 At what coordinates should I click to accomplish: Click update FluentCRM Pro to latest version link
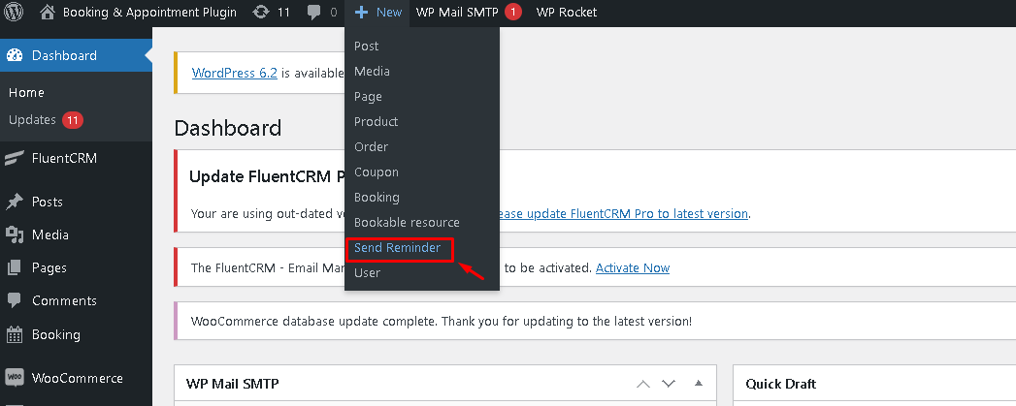623,214
